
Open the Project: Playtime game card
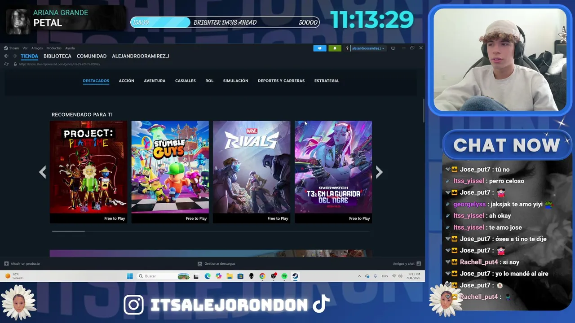[x=88, y=172]
